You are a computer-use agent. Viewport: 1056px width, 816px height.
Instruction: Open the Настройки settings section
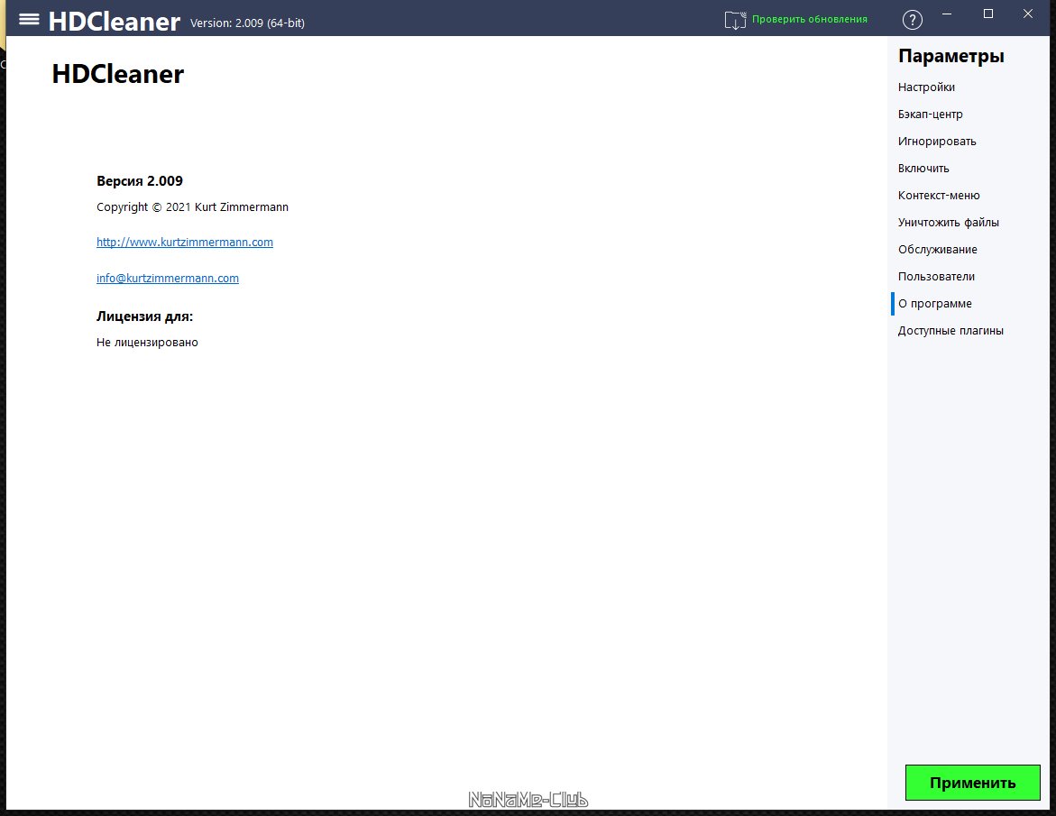pyautogui.click(x=926, y=87)
